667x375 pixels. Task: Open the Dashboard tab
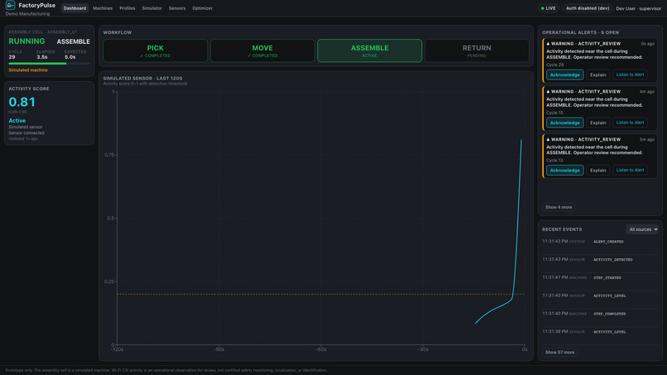[x=74, y=8]
